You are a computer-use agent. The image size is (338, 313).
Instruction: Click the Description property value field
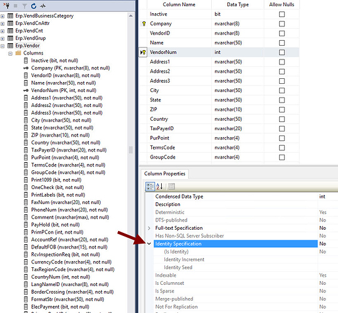point(327,204)
